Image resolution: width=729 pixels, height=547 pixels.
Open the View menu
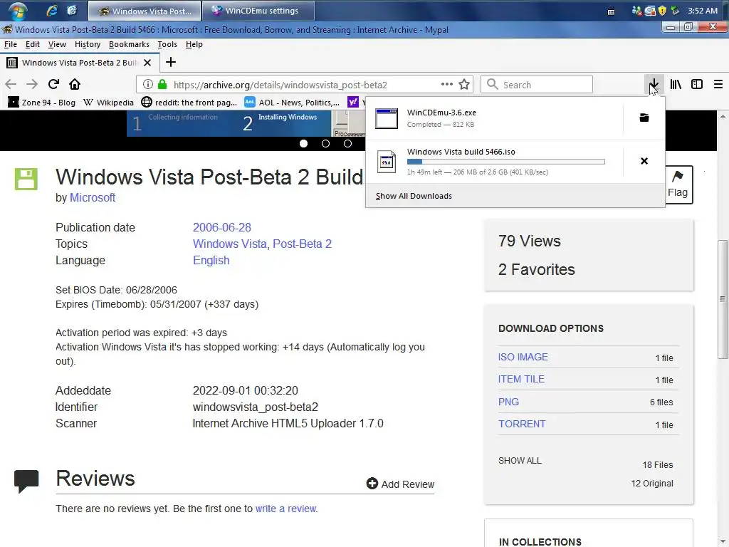point(57,44)
